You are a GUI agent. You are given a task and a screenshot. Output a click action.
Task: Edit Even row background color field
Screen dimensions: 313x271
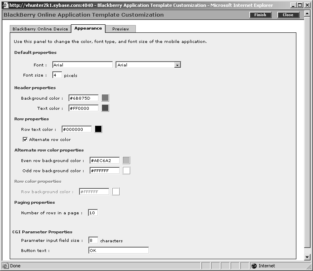105,160
